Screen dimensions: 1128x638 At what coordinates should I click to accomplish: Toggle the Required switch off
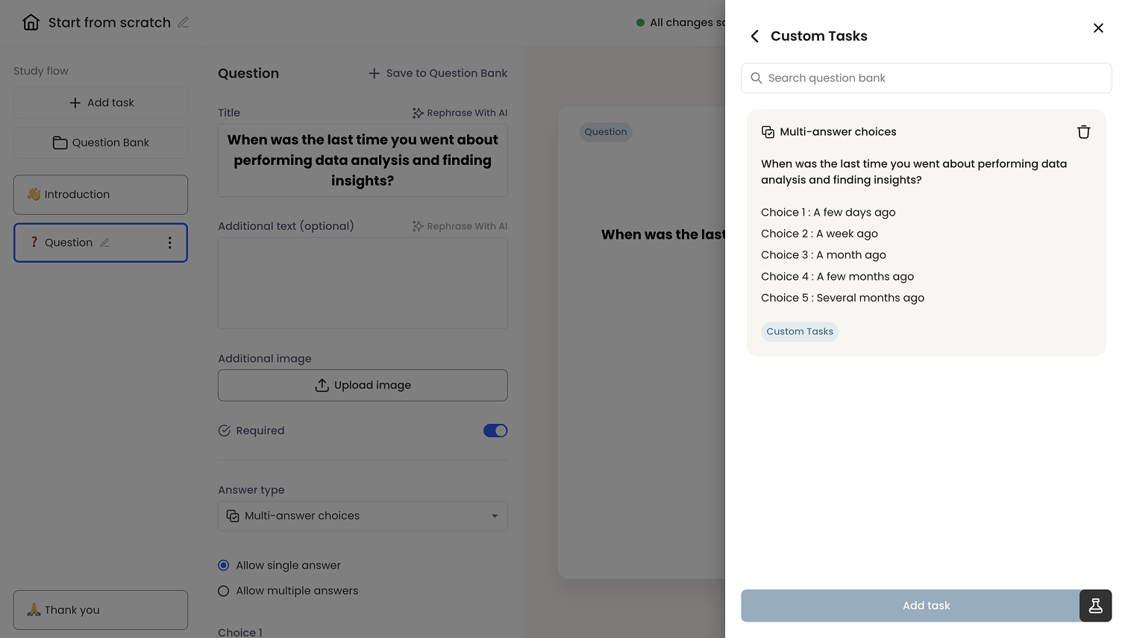pyautogui.click(x=495, y=431)
